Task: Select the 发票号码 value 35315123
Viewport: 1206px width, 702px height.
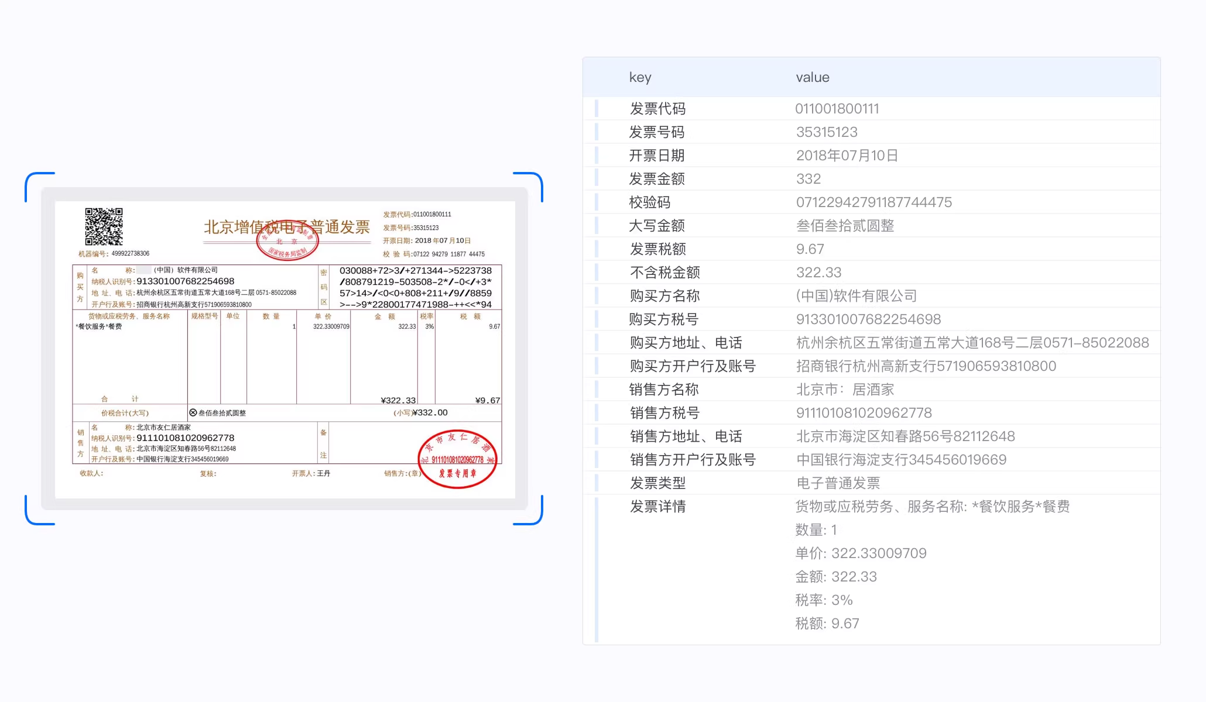Action: point(826,132)
